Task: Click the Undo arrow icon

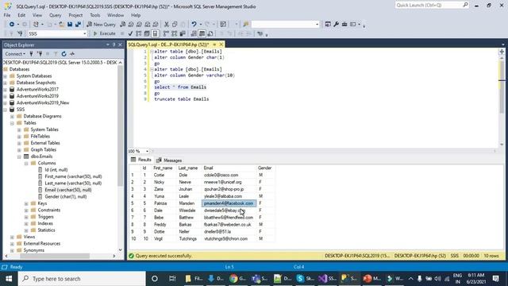Action: coord(194,25)
